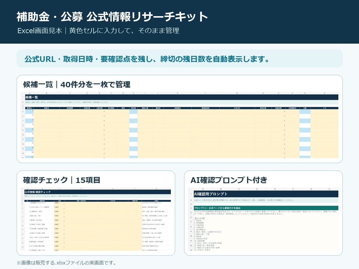Click the AI確認用プロンプト sheet title
The width and height of the screenshot is (359, 269).
266,194
